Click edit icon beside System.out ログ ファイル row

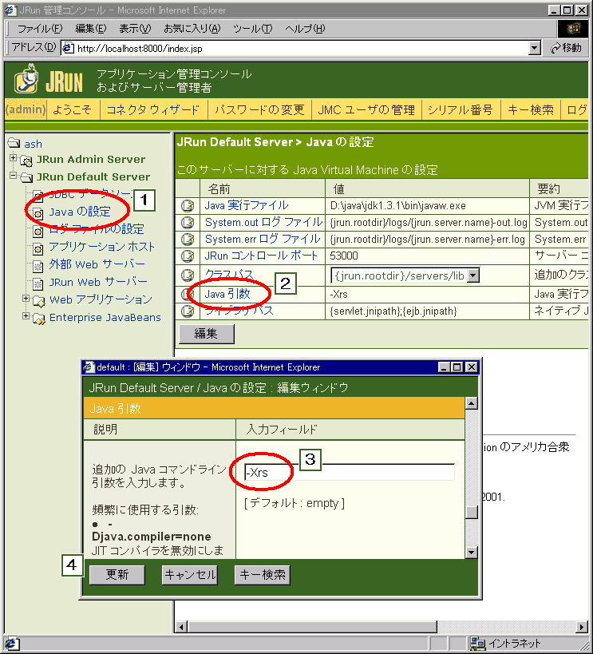pyautogui.click(x=188, y=222)
